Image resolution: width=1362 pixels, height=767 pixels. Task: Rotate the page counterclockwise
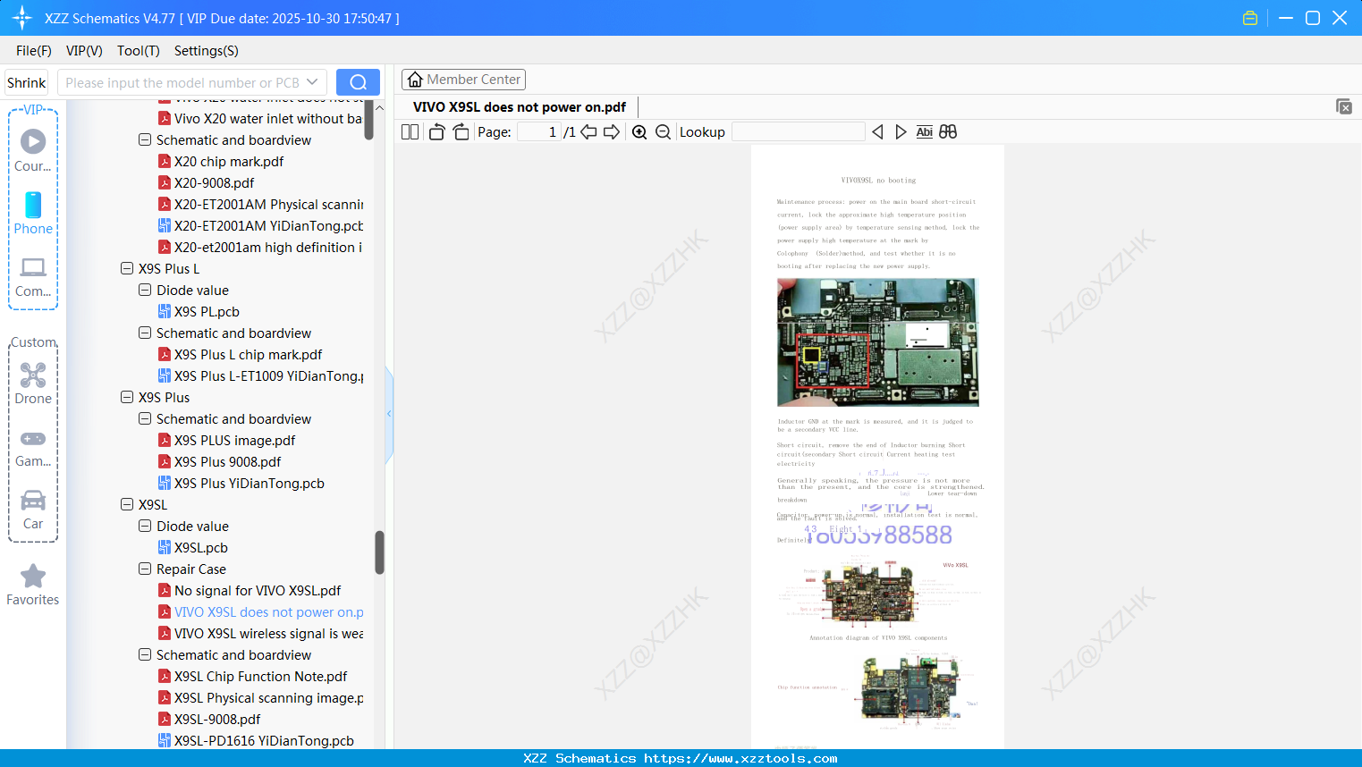pos(436,131)
